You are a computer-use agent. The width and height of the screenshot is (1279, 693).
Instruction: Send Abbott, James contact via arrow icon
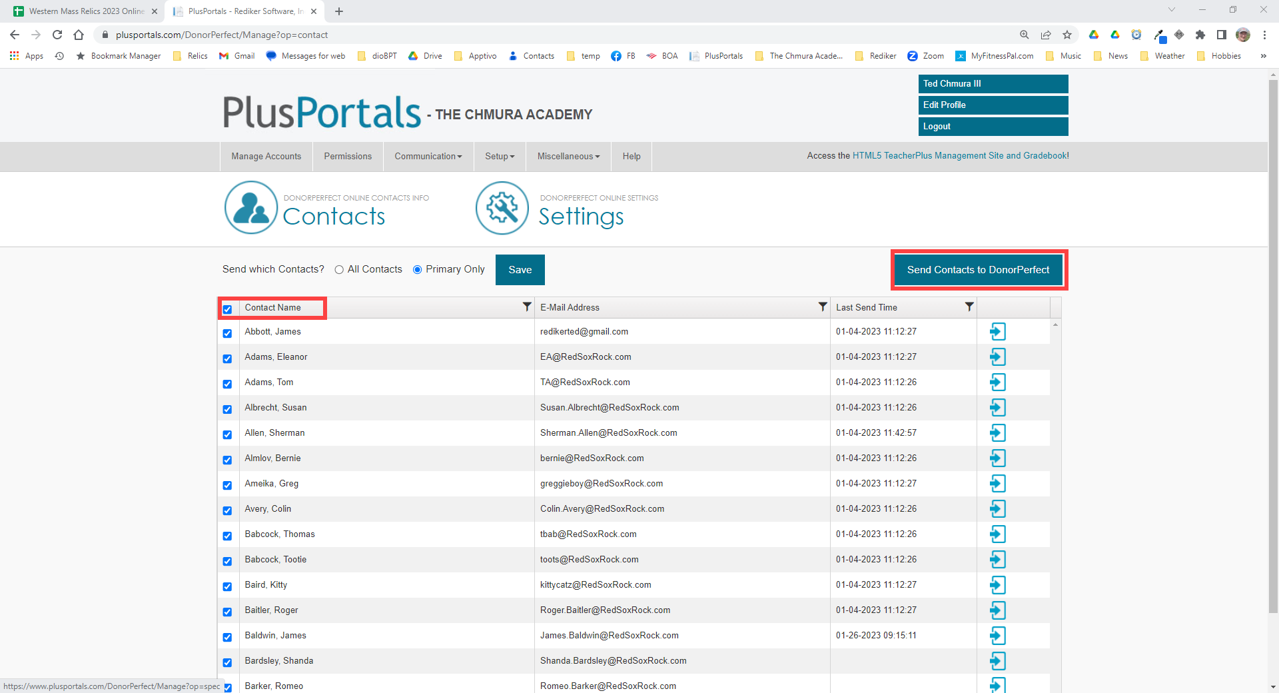coord(997,331)
